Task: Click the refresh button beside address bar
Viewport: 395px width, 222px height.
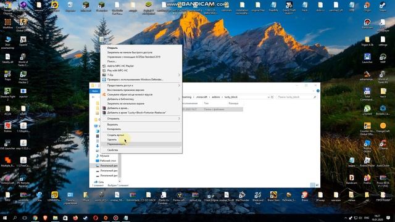Action: [x=272, y=97]
